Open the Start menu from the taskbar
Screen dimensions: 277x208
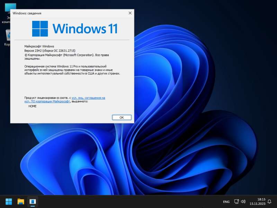pos(9,201)
